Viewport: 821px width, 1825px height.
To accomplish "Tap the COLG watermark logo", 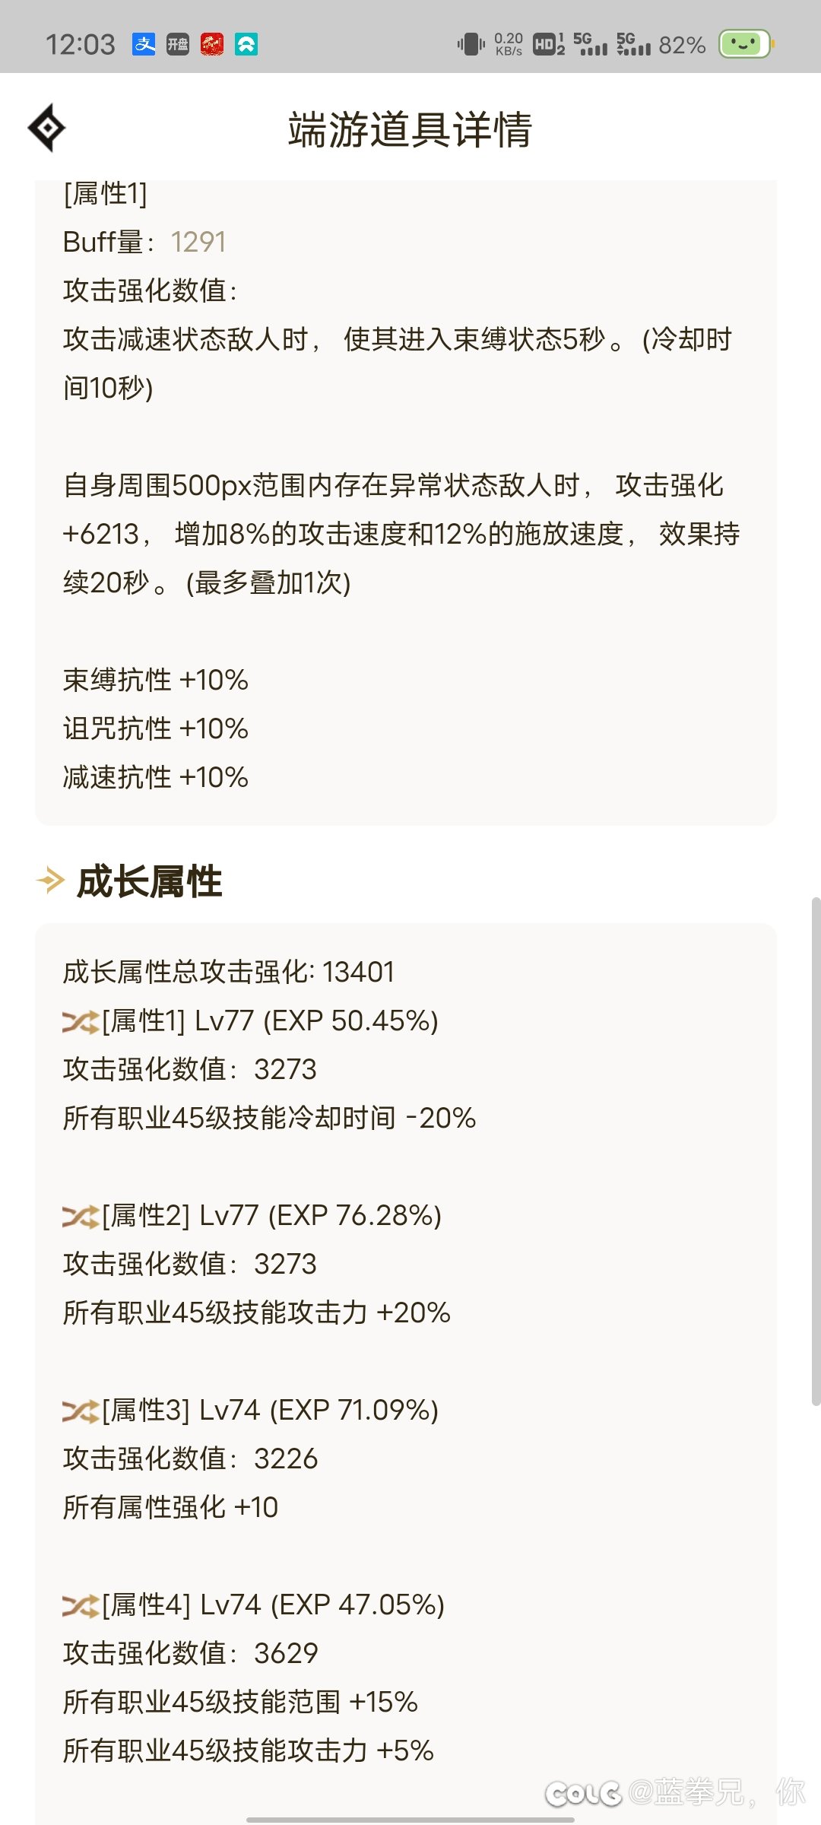I will point(583,1794).
